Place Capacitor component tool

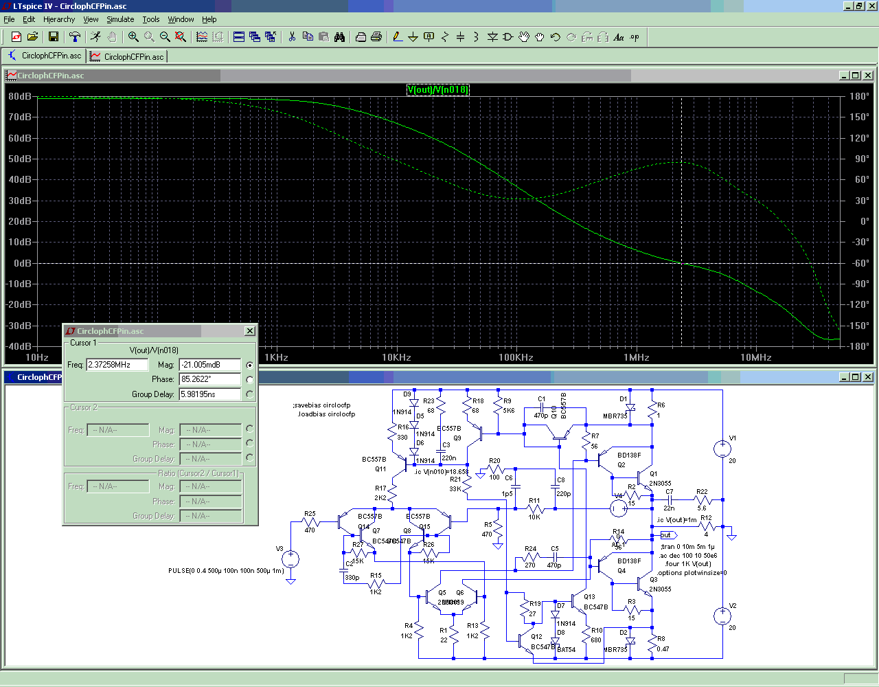[x=461, y=37]
